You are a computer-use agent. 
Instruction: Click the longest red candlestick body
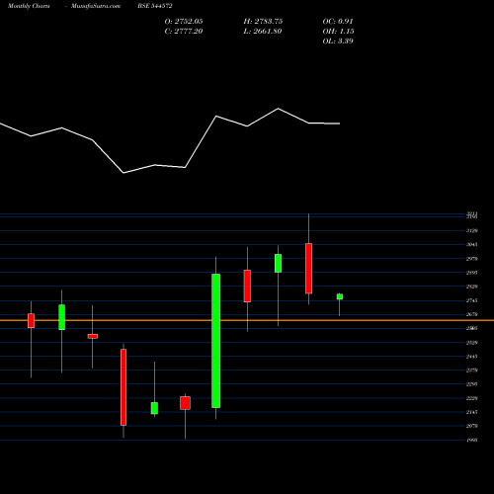point(123,387)
